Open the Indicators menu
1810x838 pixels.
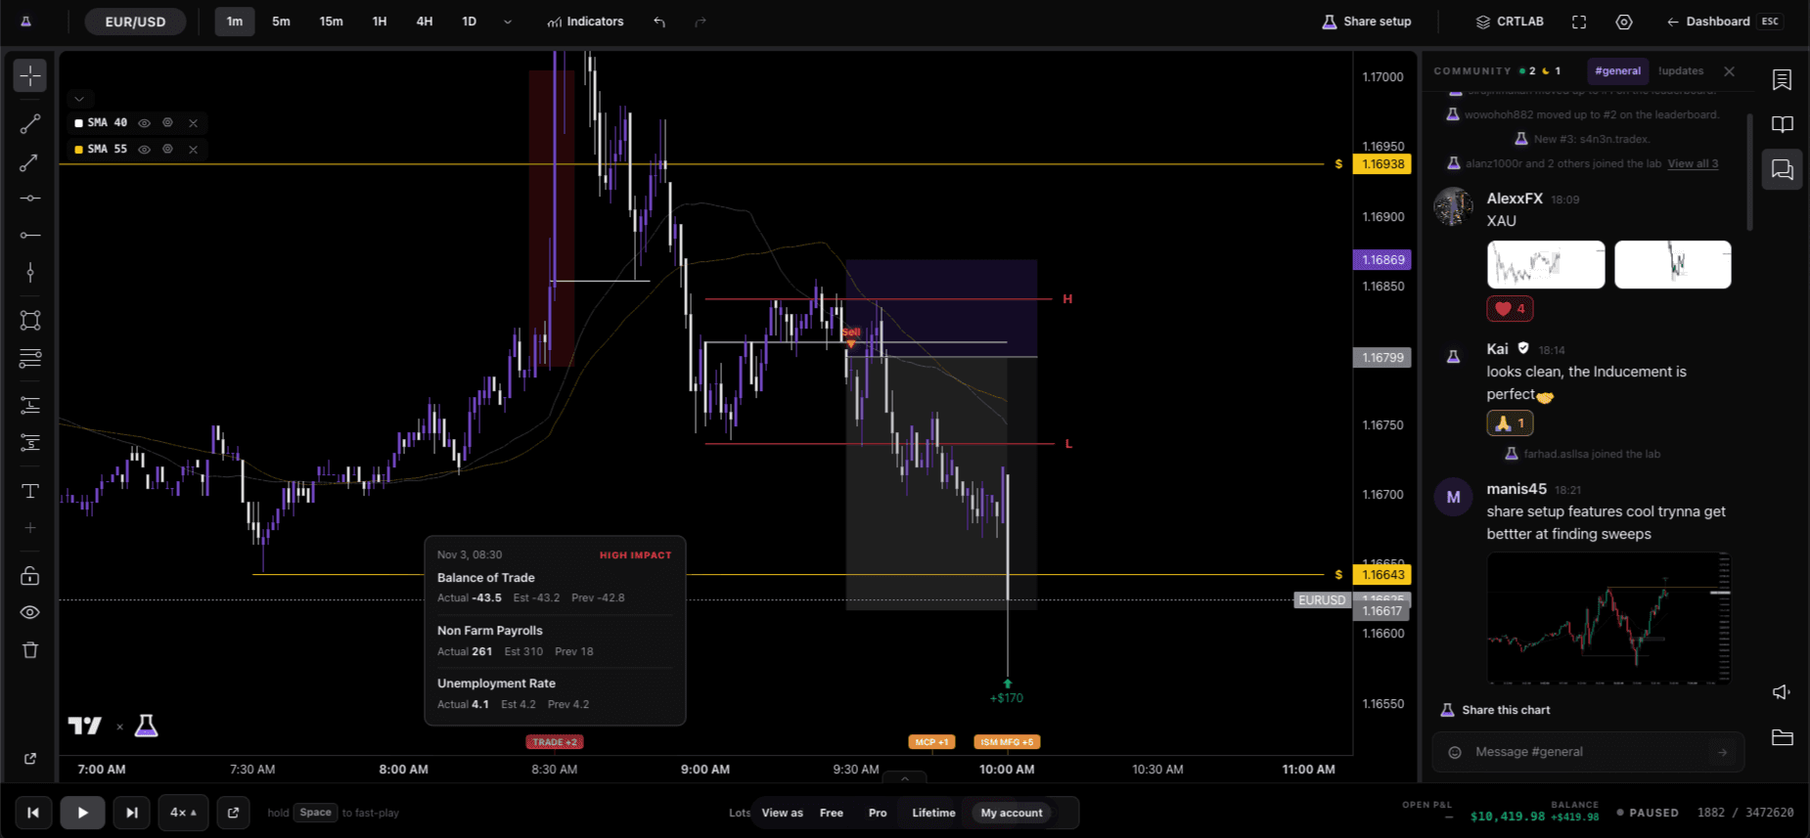click(585, 22)
